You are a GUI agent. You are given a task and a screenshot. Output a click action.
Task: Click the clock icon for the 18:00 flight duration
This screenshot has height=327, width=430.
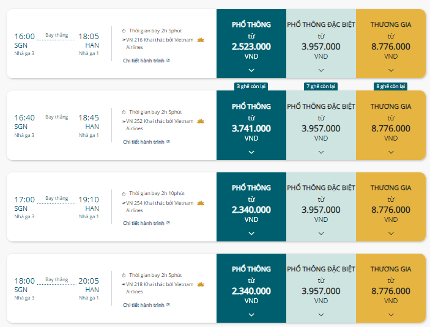click(x=124, y=275)
